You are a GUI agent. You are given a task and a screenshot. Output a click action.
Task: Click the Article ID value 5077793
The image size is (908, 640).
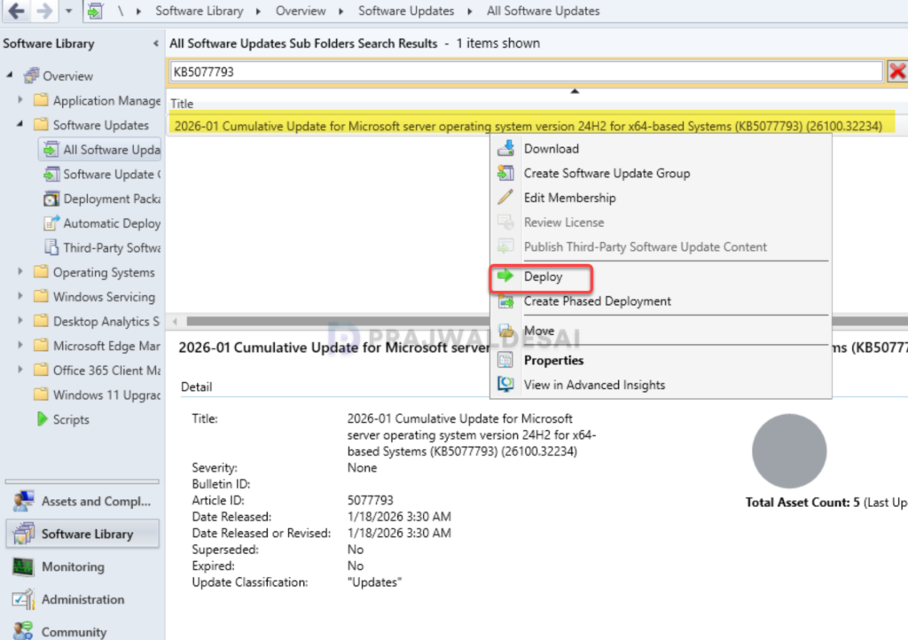(x=370, y=500)
